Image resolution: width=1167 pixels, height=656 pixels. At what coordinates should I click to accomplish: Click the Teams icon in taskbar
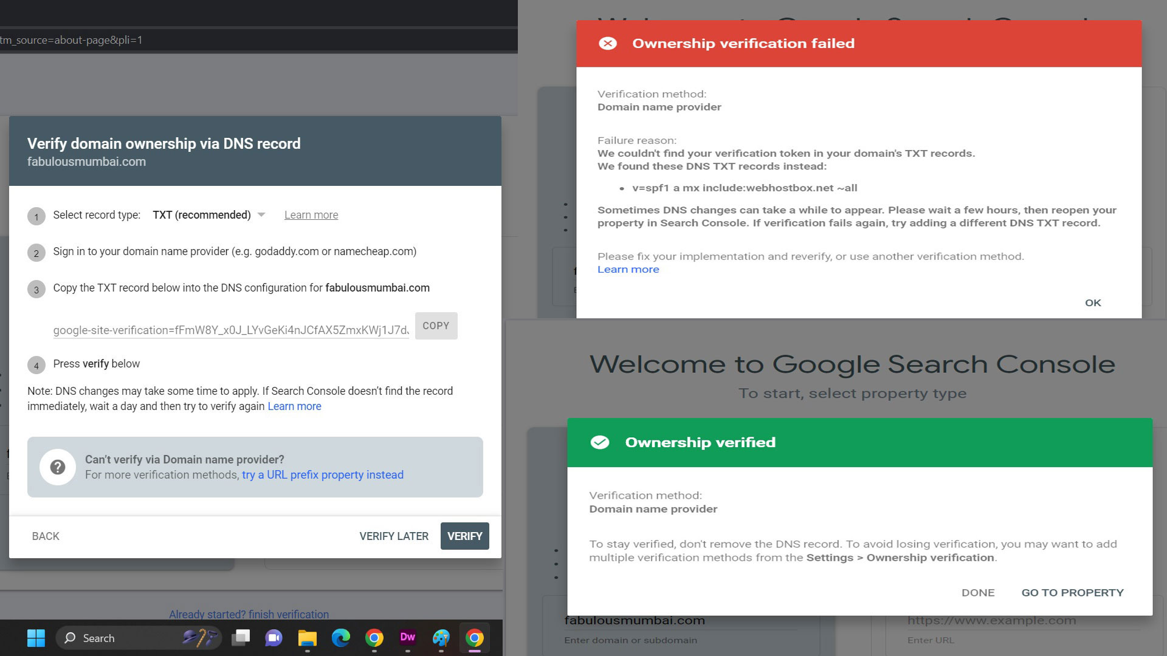point(274,638)
